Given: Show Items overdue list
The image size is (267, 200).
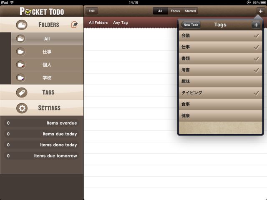Looking at the screenshot, I should (42, 123).
